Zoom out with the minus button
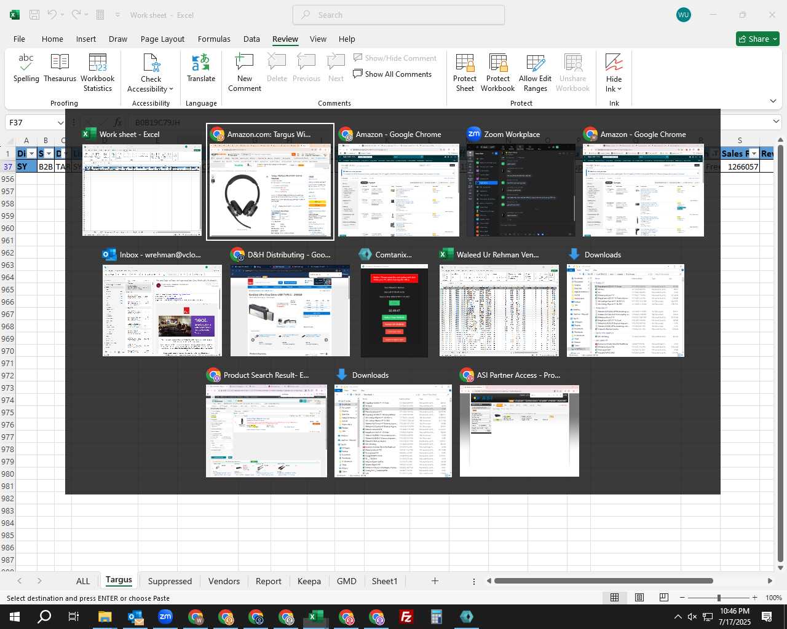Viewport: 787px width, 629px height. [682, 598]
